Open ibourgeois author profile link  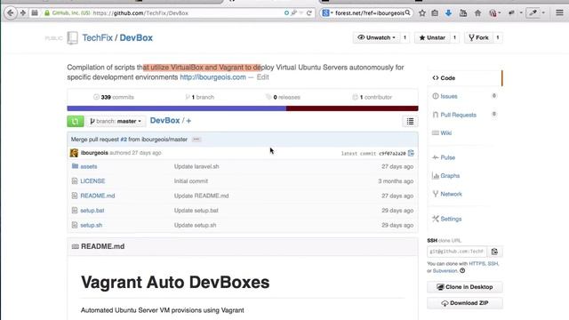click(94, 153)
